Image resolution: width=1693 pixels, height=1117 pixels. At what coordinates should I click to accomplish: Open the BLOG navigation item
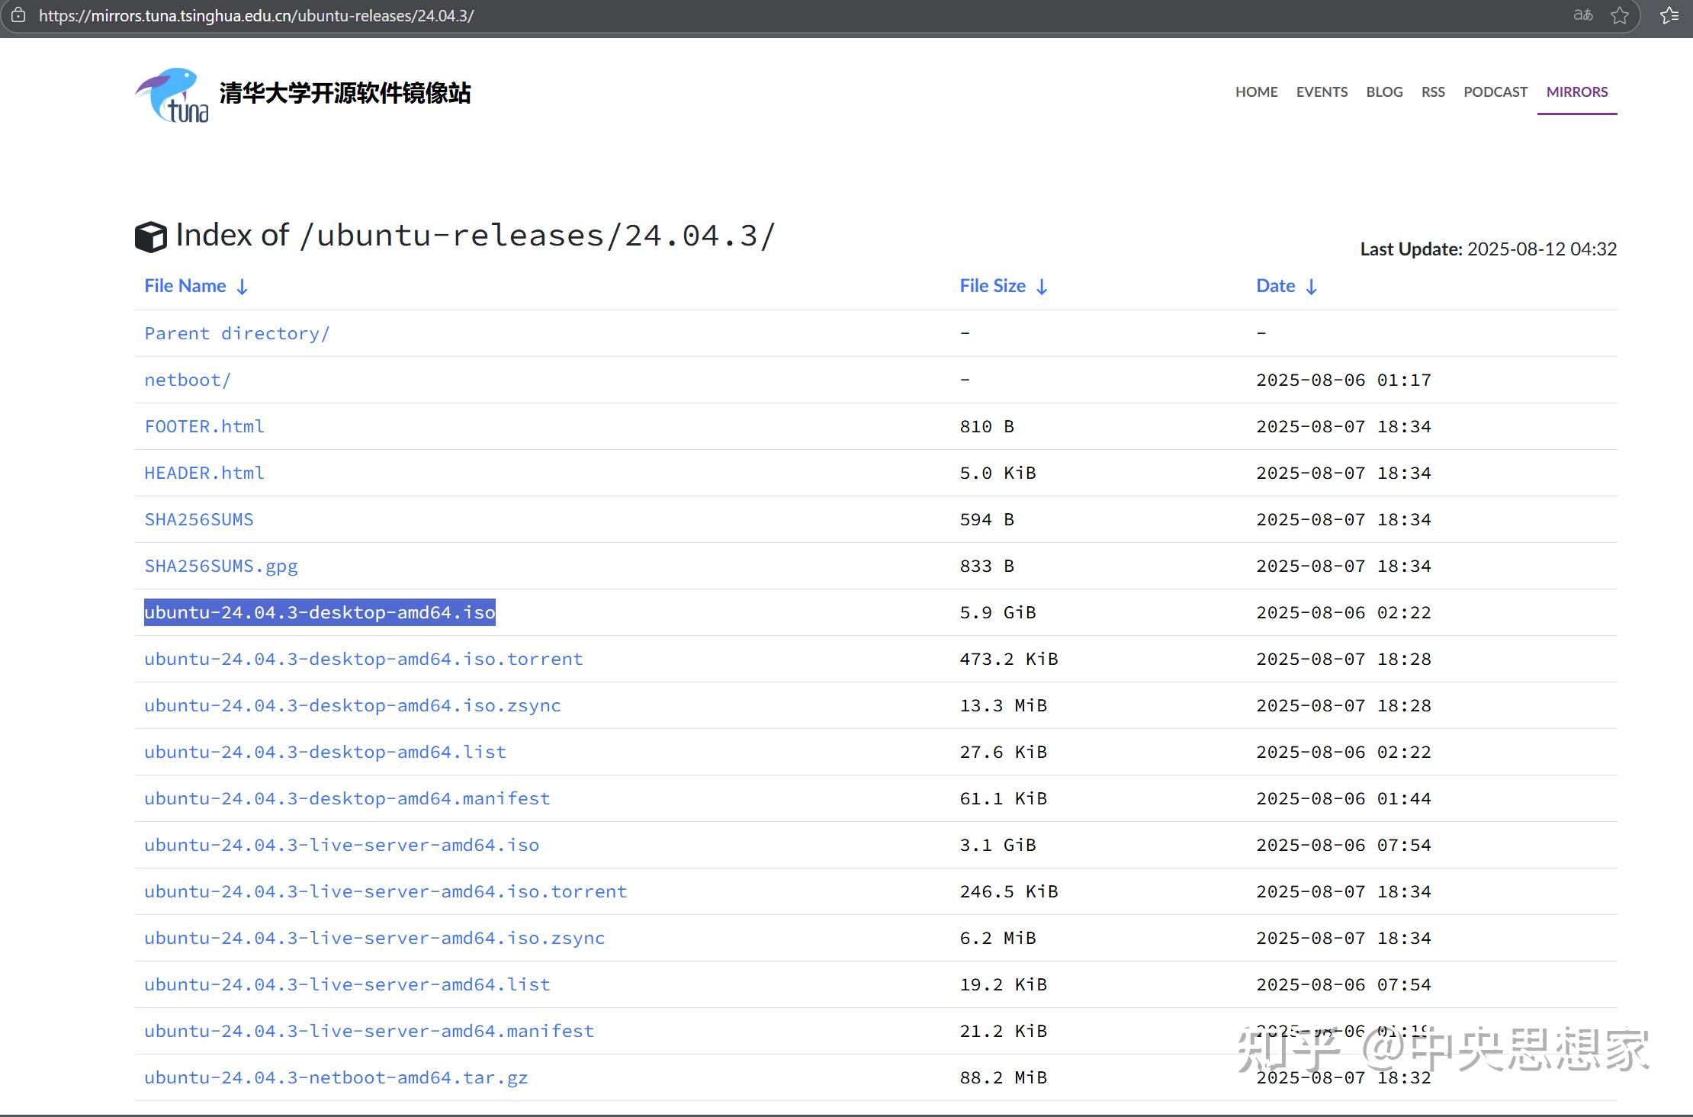point(1384,91)
